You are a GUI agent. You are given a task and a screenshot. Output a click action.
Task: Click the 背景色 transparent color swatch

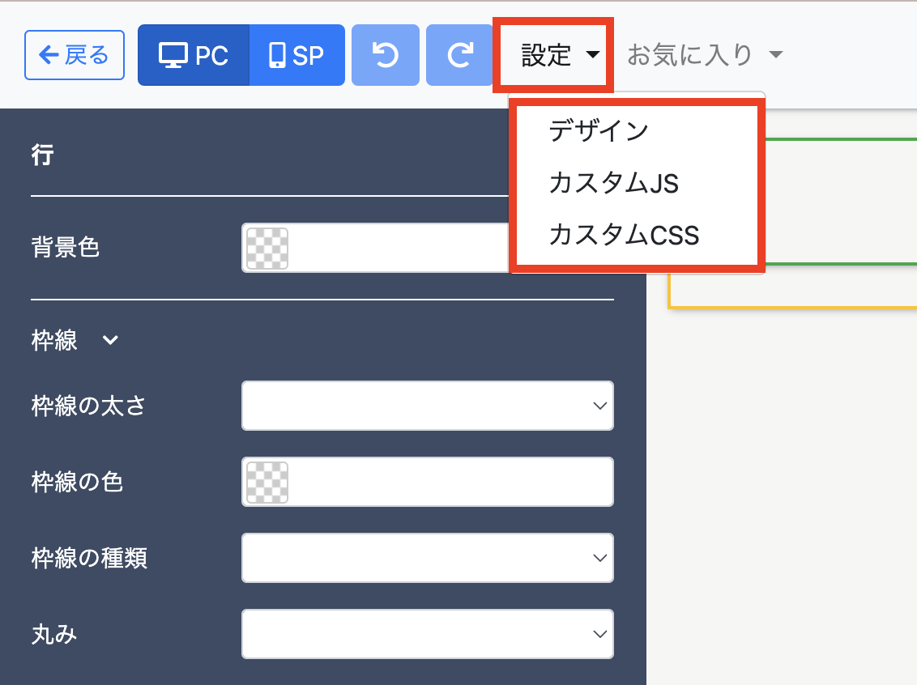pyautogui.click(x=267, y=248)
